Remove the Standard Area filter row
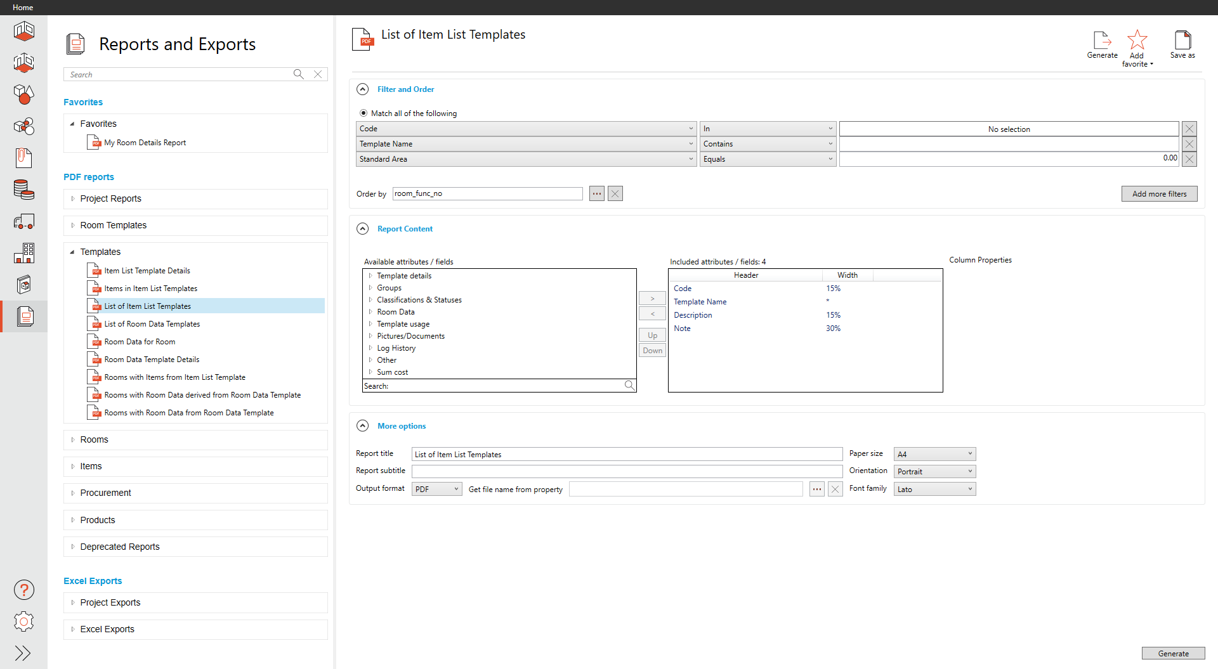This screenshot has width=1218, height=669. 1189,159
